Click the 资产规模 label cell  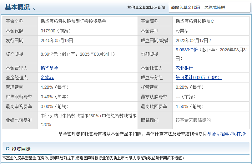tap(20, 54)
